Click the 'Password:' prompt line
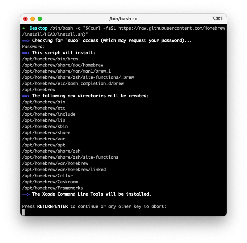The width and height of the screenshot is (247, 243). [x=33, y=47]
